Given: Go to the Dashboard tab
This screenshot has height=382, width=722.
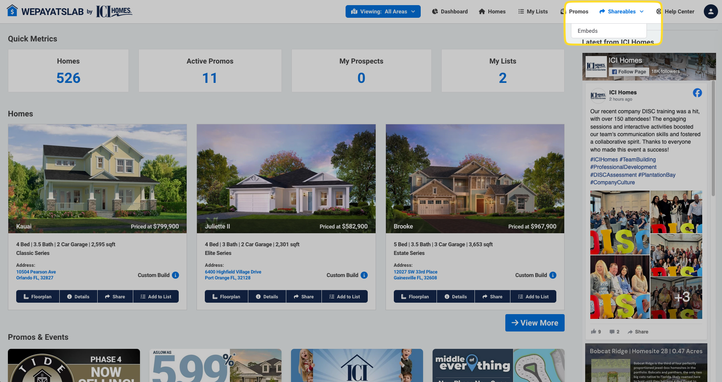Looking at the screenshot, I should [450, 11].
